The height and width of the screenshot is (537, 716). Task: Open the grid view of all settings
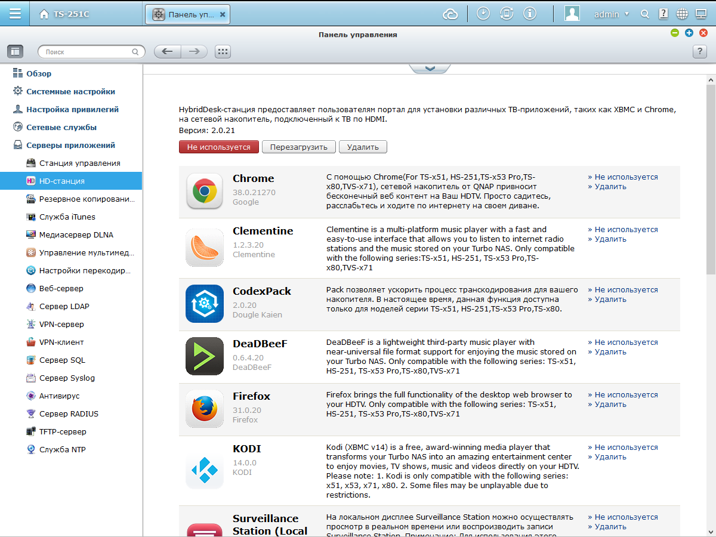click(x=223, y=52)
